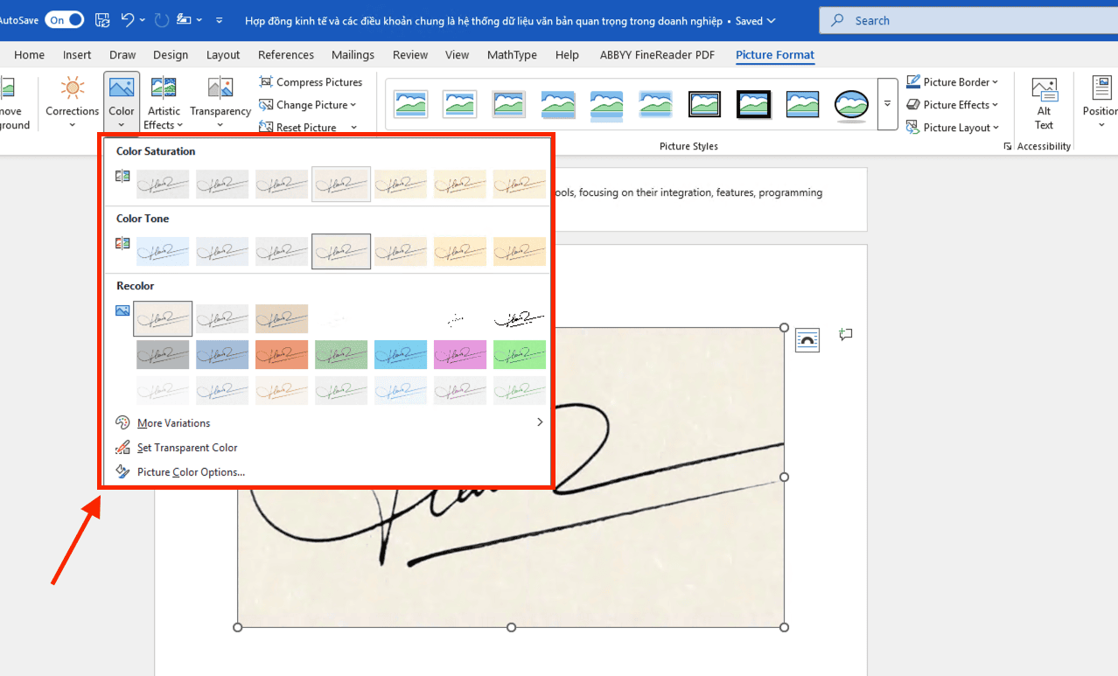
Task: Expand the Picture Styles gallery arrow
Action: 887,104
